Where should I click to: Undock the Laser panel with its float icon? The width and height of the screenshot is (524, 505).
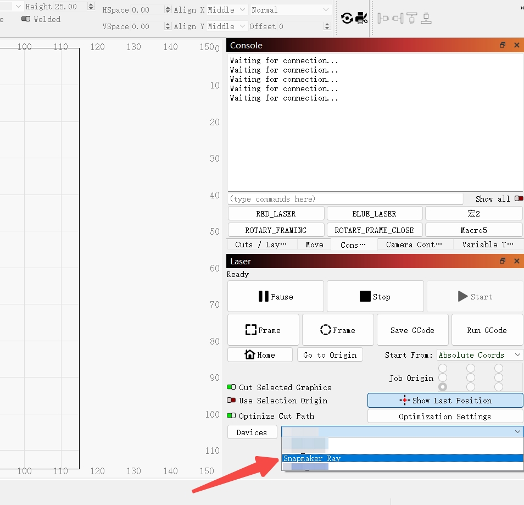[502, 261]
